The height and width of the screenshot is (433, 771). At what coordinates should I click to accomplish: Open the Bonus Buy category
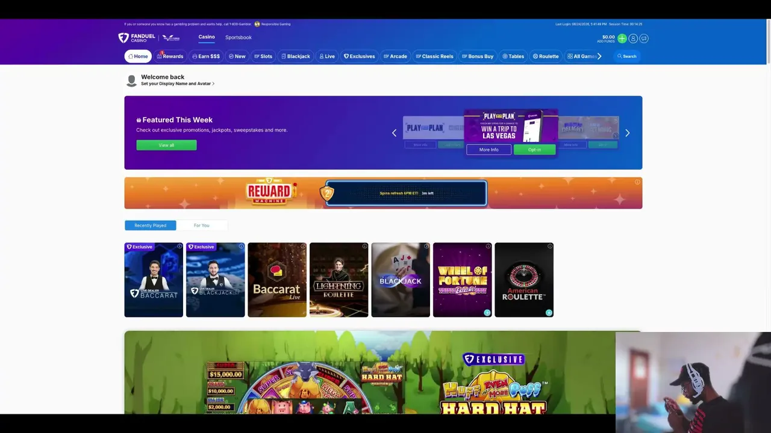tap(478, 57)
